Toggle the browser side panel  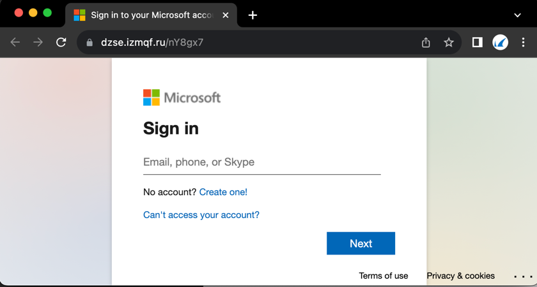(x=477, y=42)
